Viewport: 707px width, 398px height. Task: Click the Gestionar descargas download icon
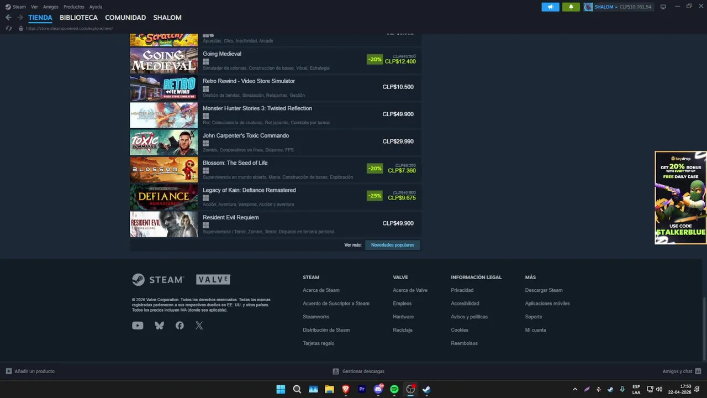[x=336, y=371]
